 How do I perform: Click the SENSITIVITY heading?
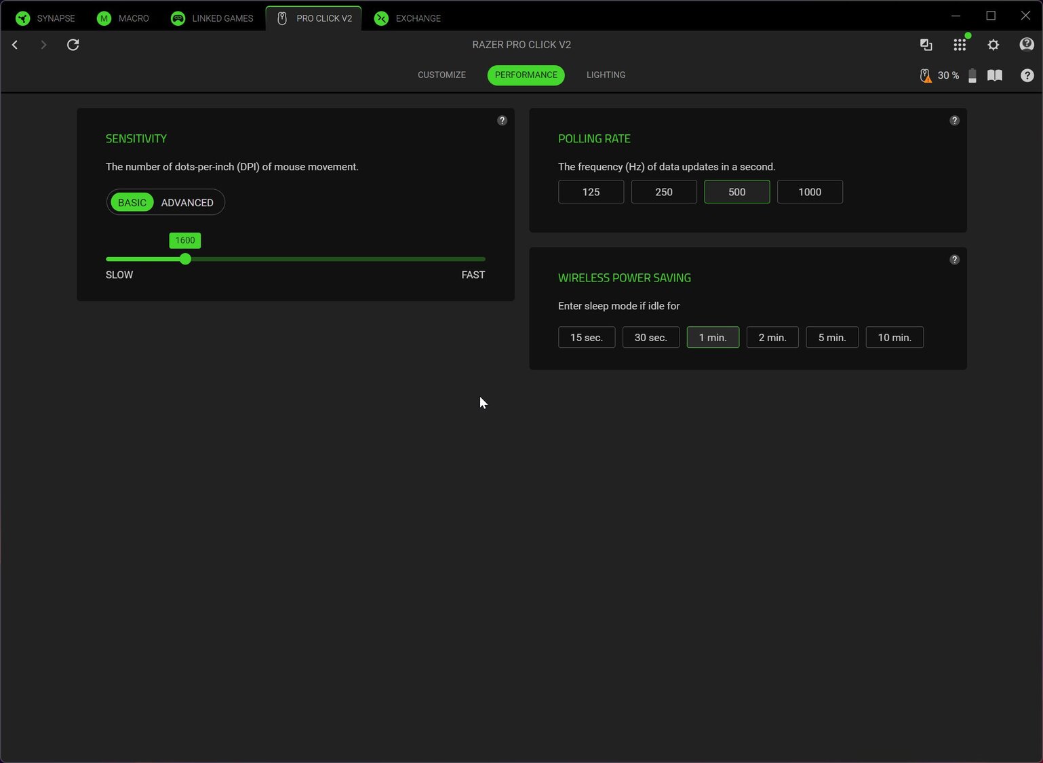pyautogui.click(x=136, y=139)
